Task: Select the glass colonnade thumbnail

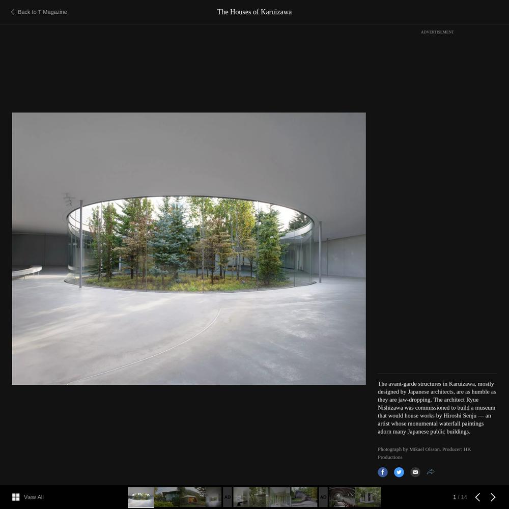Action: pyautogui.click(x=279, y=497)
